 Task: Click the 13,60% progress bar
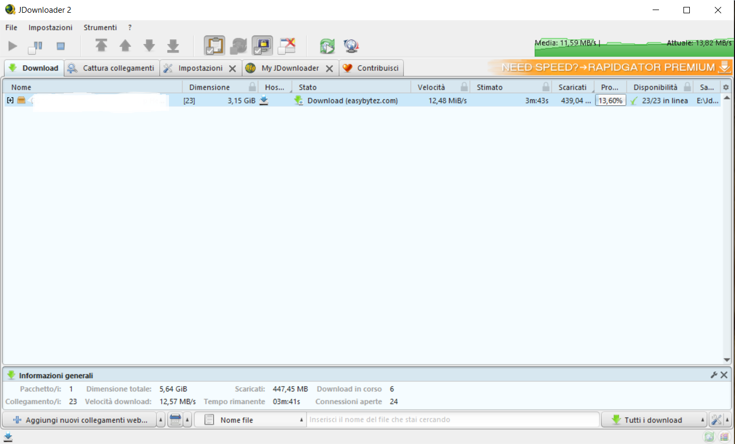point(611,100)
